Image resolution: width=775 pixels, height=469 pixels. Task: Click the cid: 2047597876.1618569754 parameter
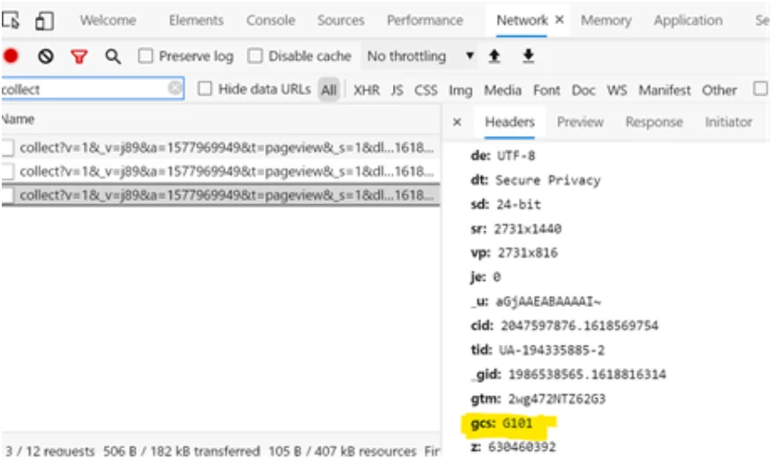coord(565,326)
